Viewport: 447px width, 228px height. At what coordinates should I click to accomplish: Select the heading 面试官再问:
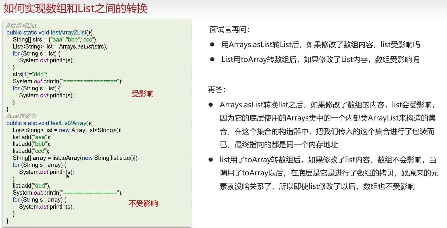[x=229, y=30]
